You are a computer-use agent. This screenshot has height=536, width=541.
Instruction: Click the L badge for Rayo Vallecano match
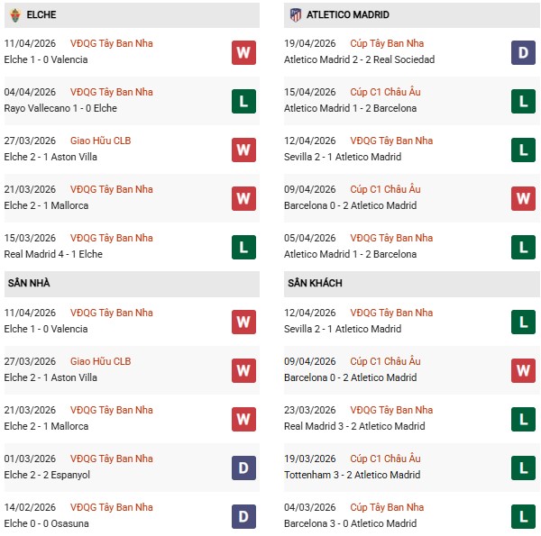(243, 101)
